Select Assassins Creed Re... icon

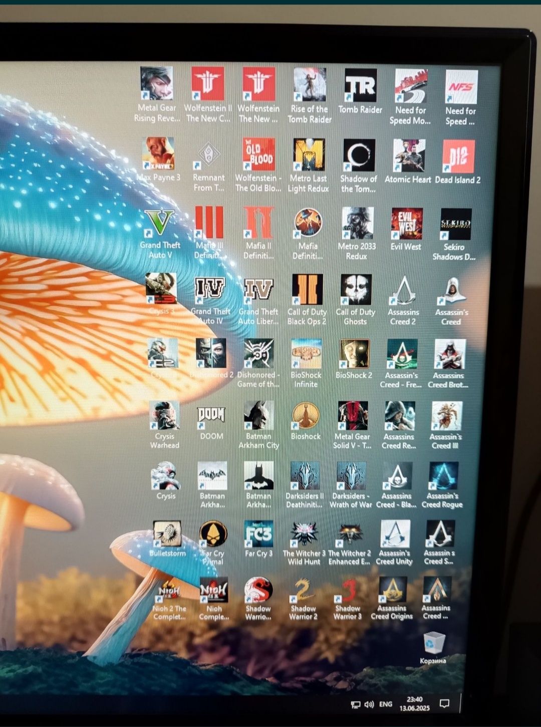coord(400,416)
